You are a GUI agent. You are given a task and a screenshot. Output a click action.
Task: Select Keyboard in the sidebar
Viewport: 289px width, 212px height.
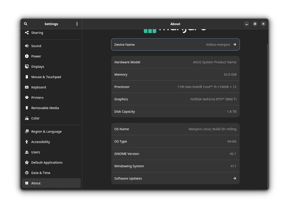tap(51, 87)
